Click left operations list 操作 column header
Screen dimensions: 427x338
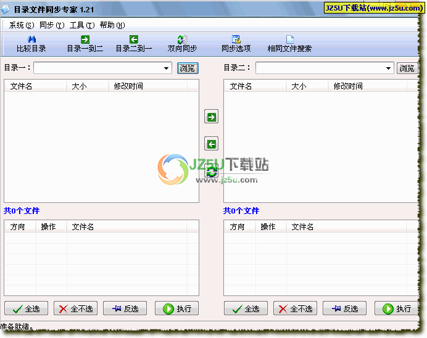51,226
